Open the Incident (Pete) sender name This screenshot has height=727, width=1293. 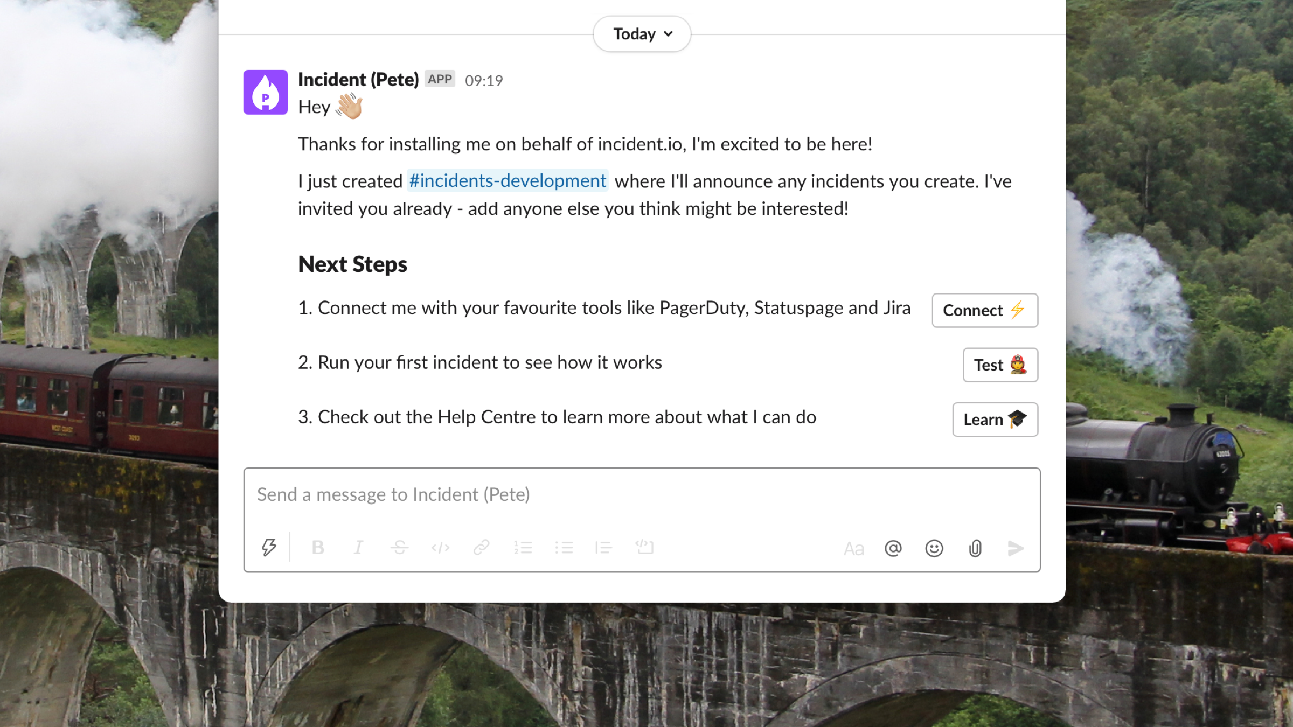[x=358, y=80]
